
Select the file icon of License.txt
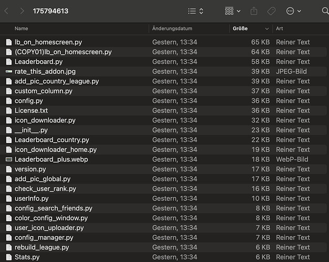[9, 111]
